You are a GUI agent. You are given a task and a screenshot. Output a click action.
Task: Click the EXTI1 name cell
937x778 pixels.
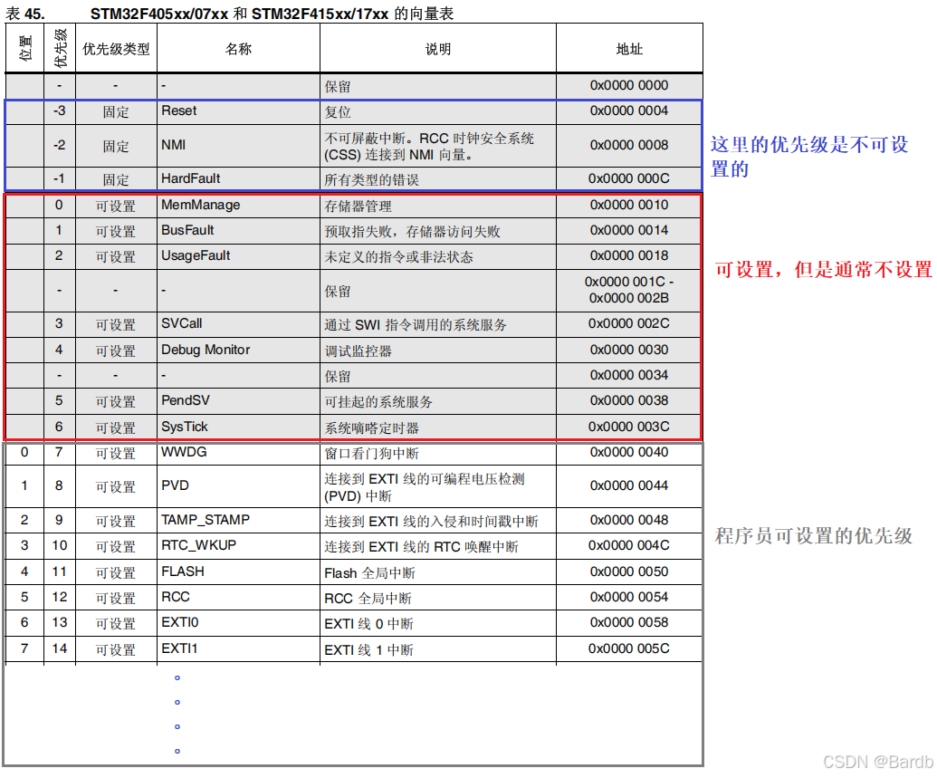click(x=238, y=648)
